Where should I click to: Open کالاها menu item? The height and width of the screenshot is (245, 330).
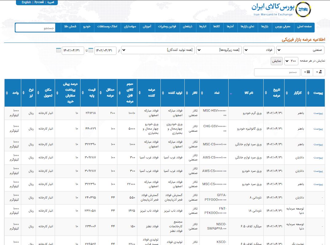(x=217, y=26)
